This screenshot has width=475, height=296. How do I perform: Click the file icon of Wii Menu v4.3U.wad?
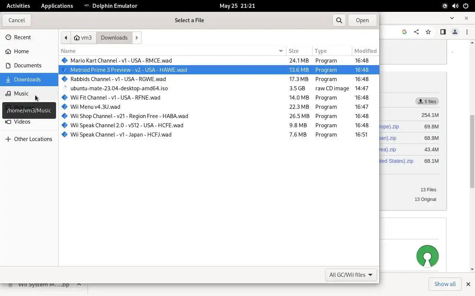(x=65, y=107)
